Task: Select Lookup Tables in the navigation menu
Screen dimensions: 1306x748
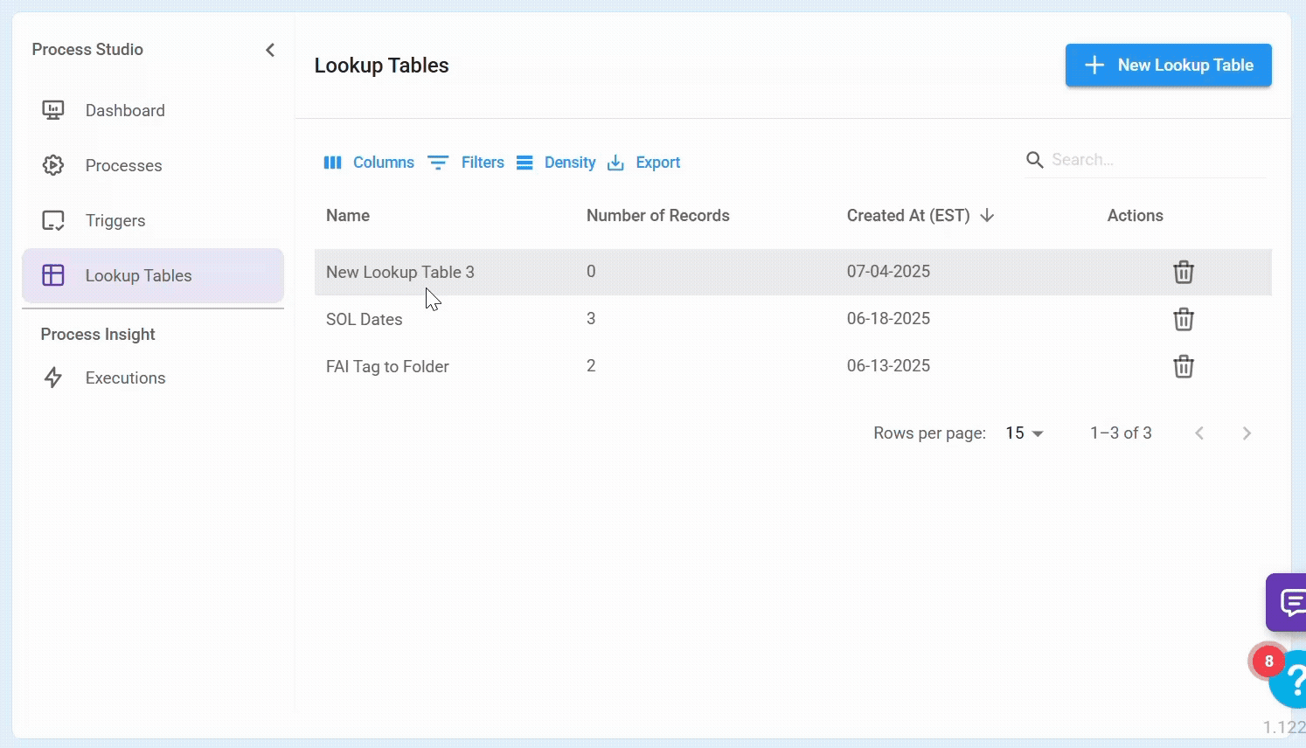Action: [x=138, y=275]
